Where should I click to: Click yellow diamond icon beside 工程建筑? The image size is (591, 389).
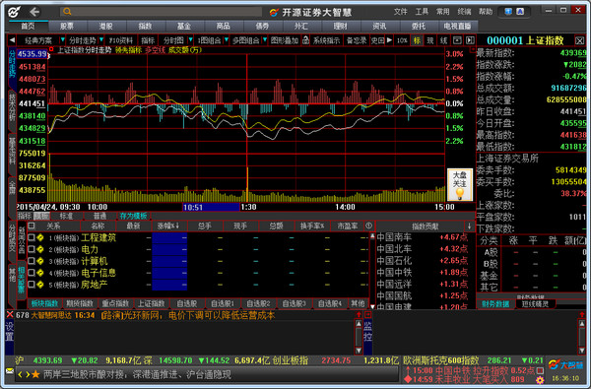point(40,238)
